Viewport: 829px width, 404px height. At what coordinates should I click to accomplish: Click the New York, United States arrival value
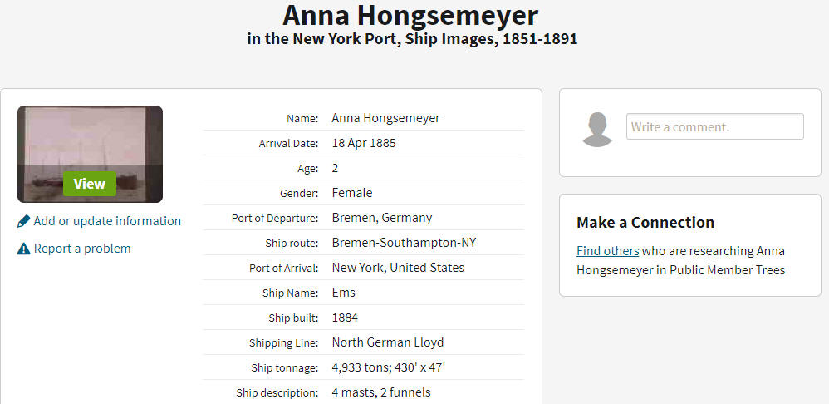coord(398,268)
